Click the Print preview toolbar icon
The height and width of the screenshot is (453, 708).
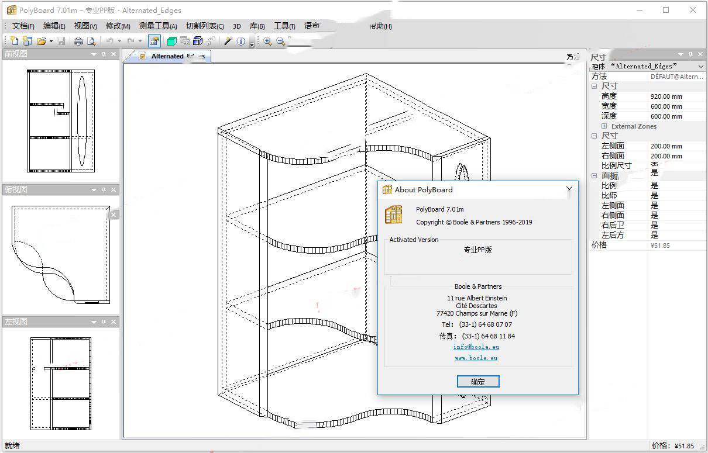91,41
